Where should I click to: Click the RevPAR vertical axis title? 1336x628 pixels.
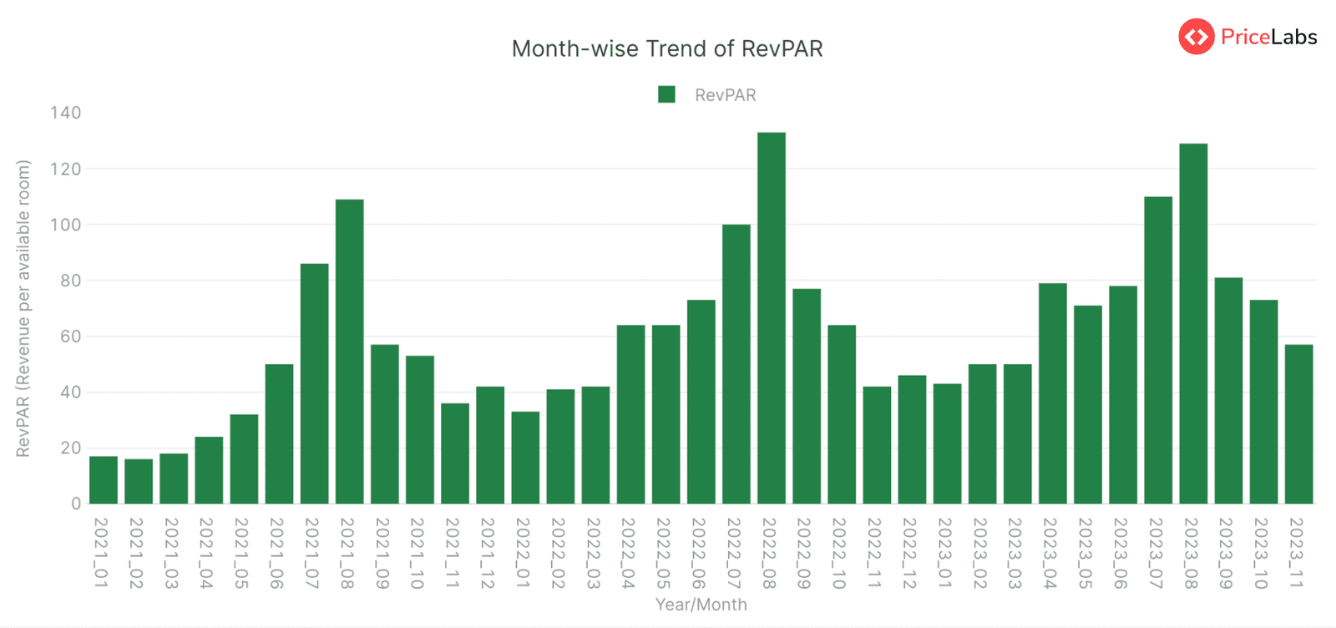pyautogui.click(x=23, y=308)
